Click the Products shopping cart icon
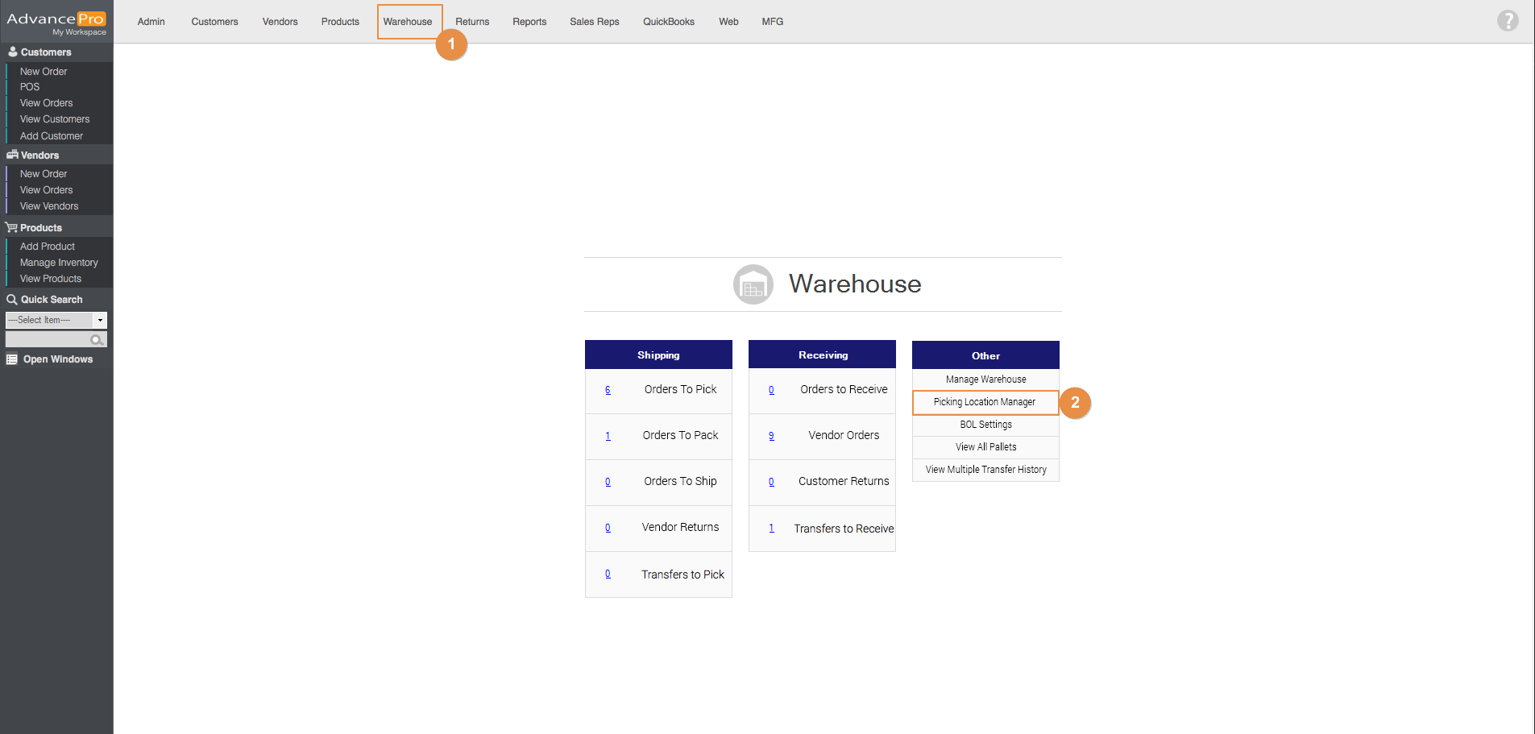The width and height of the screenshot is (1535, 734). coord(12,228)
